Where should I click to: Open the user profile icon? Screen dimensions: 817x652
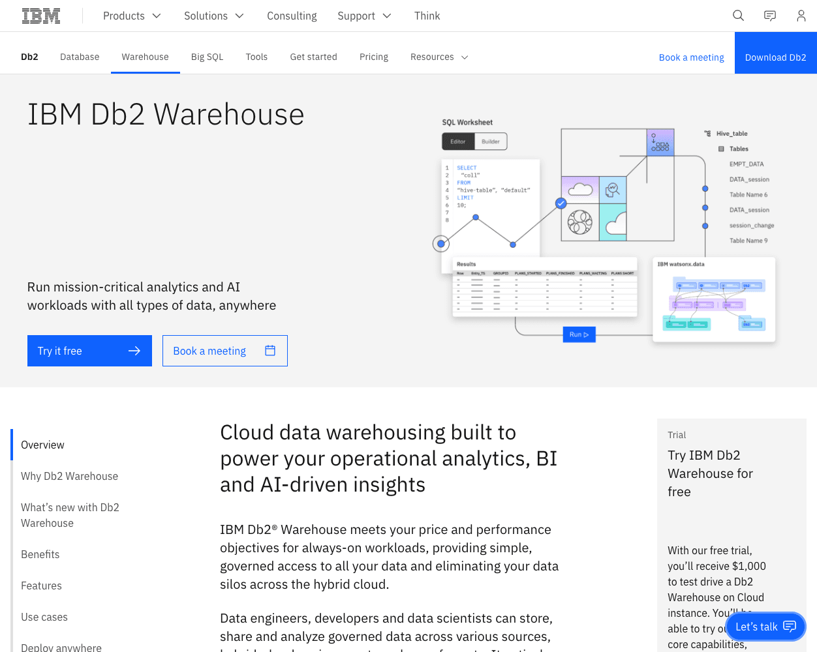click(x=801, y=16)
